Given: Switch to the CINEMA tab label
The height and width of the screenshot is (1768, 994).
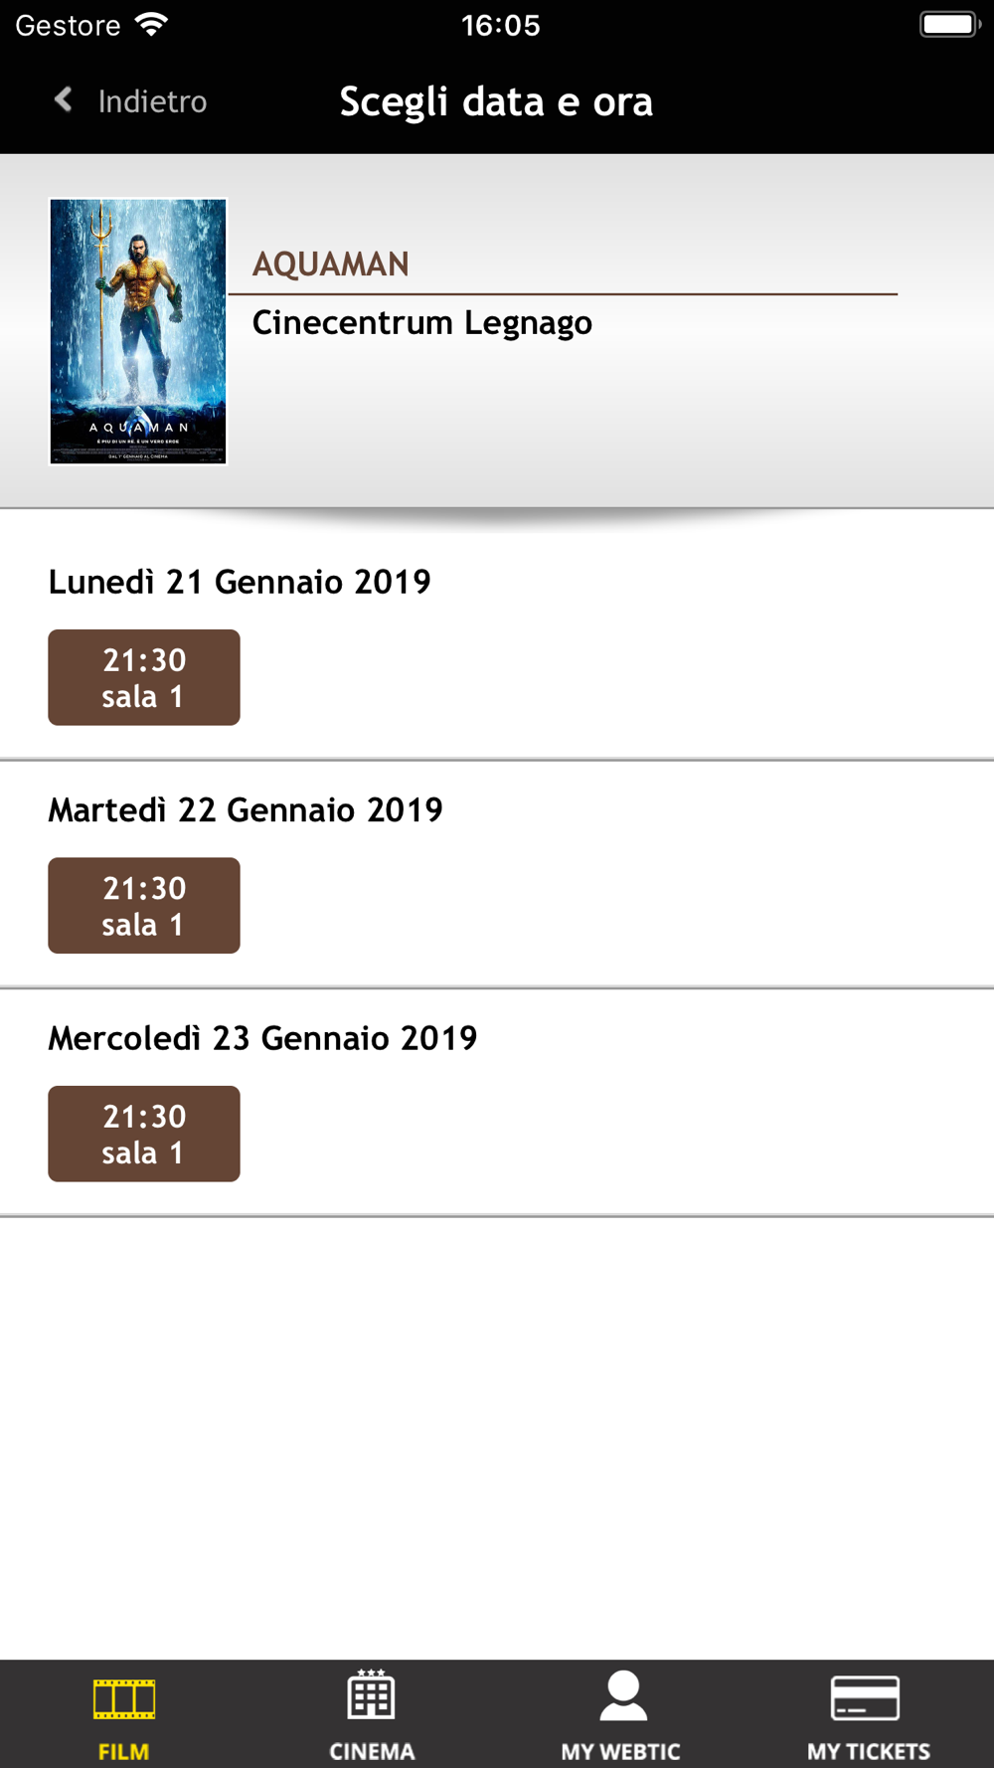Looking at the screenshot, I should coord(372,1751).
